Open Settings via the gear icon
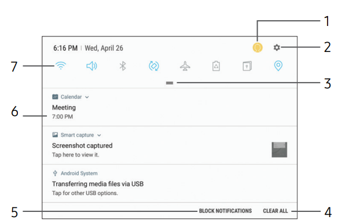349x224 pixels. (x=277, y=47)
